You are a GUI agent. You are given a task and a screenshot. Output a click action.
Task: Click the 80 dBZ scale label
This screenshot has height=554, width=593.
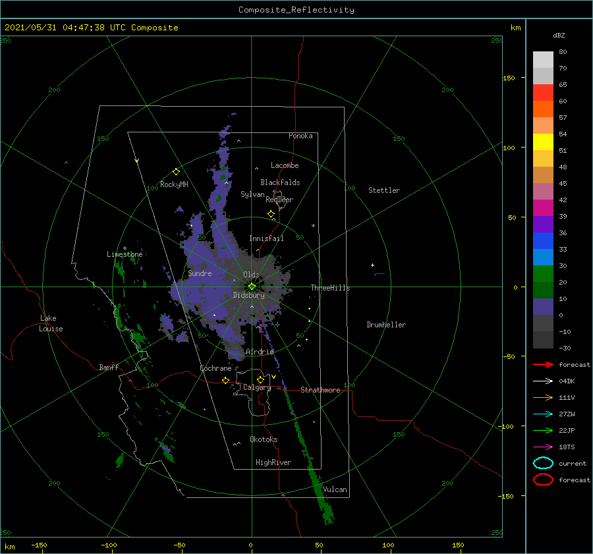pyautogui.click(x=563, y=52)
